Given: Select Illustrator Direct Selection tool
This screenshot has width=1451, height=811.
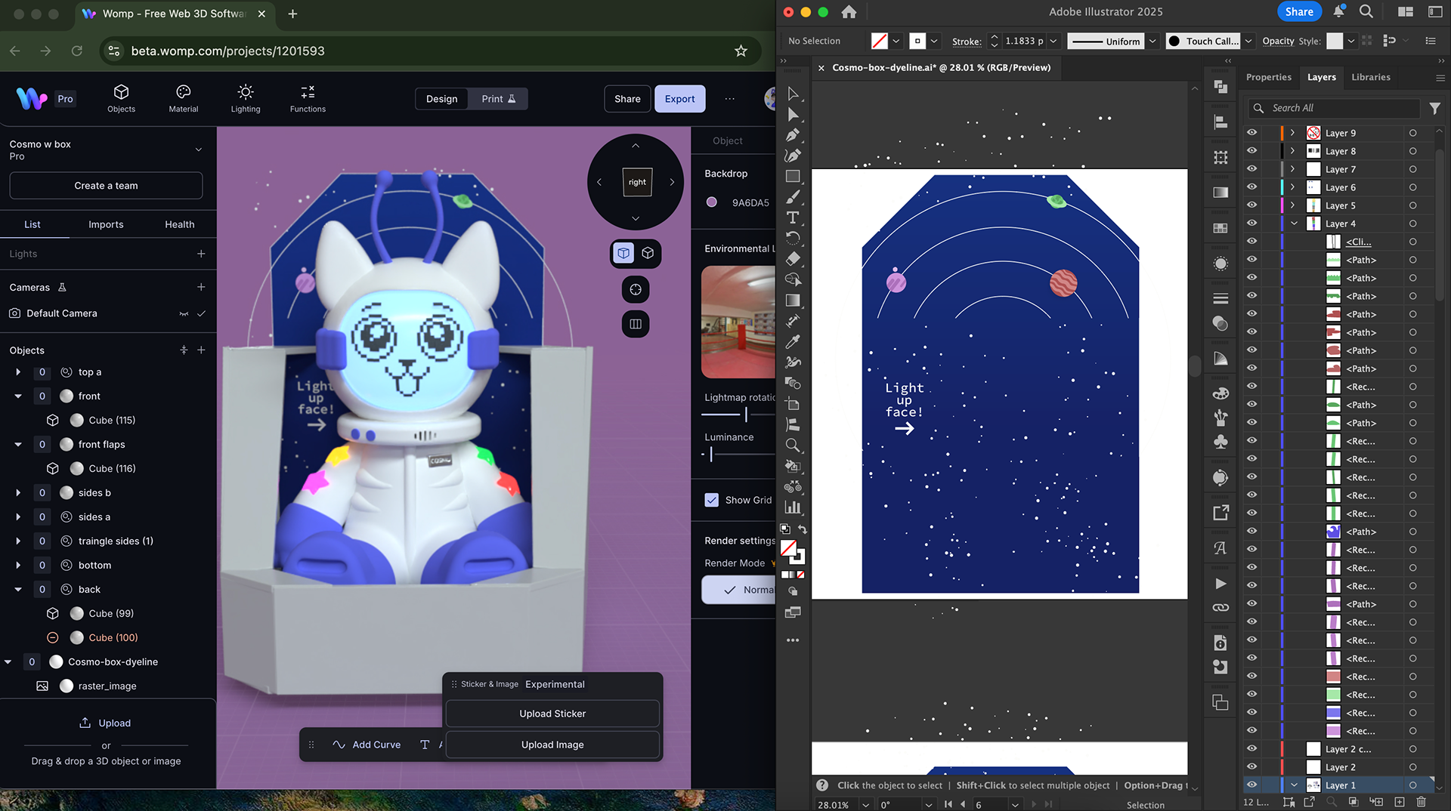Looking at the screenshot, I should pos(793,115).
